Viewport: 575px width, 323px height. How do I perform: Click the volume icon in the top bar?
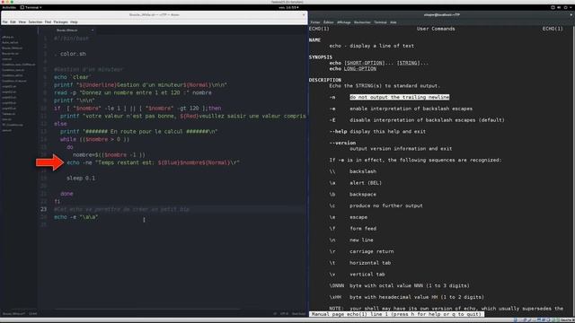click(x=559, y=7)
